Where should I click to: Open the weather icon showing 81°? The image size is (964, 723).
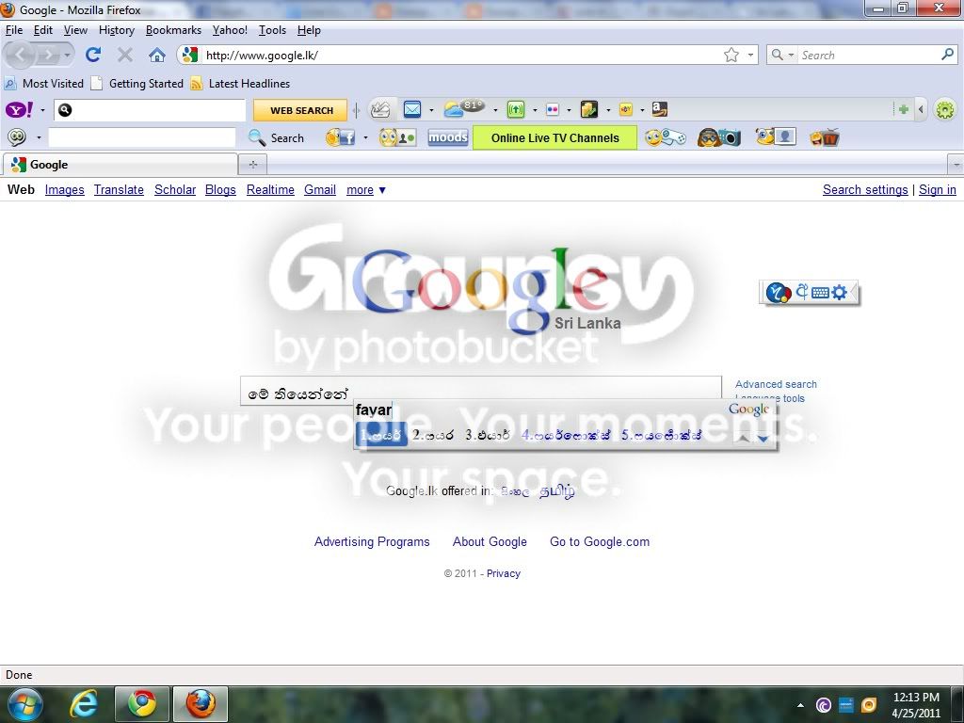464,108
